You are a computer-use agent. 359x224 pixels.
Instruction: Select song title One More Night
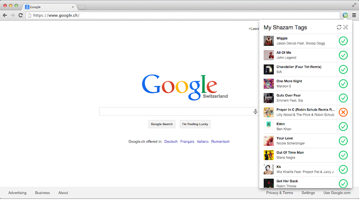pyautogui.click(x=289, y=81)
